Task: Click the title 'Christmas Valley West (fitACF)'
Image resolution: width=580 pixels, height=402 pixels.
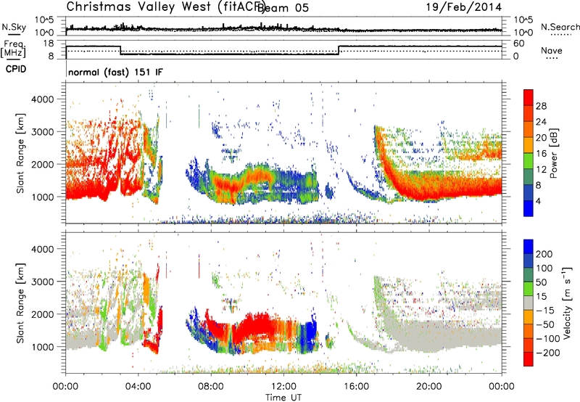Action: [x=165, y=7]
